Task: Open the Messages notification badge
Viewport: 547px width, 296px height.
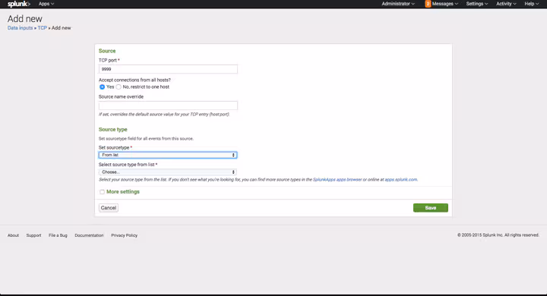Action: pyautogui.click(x=428, y=4)
